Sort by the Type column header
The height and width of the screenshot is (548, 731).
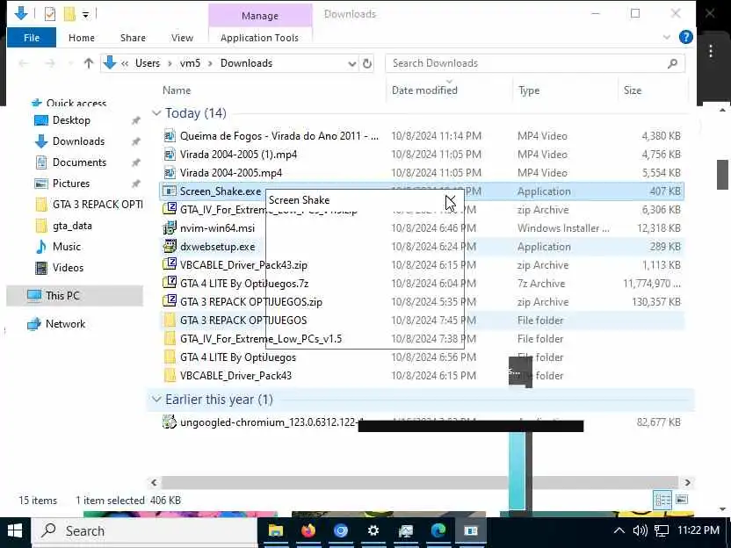pyautogui.click(x=529, y=90)
